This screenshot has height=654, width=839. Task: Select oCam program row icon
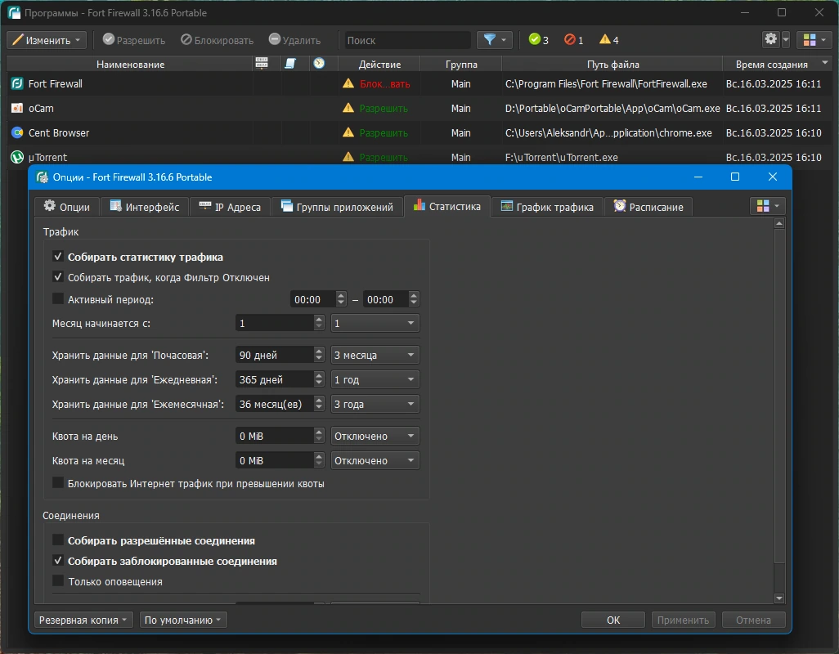tap(17, 108)
